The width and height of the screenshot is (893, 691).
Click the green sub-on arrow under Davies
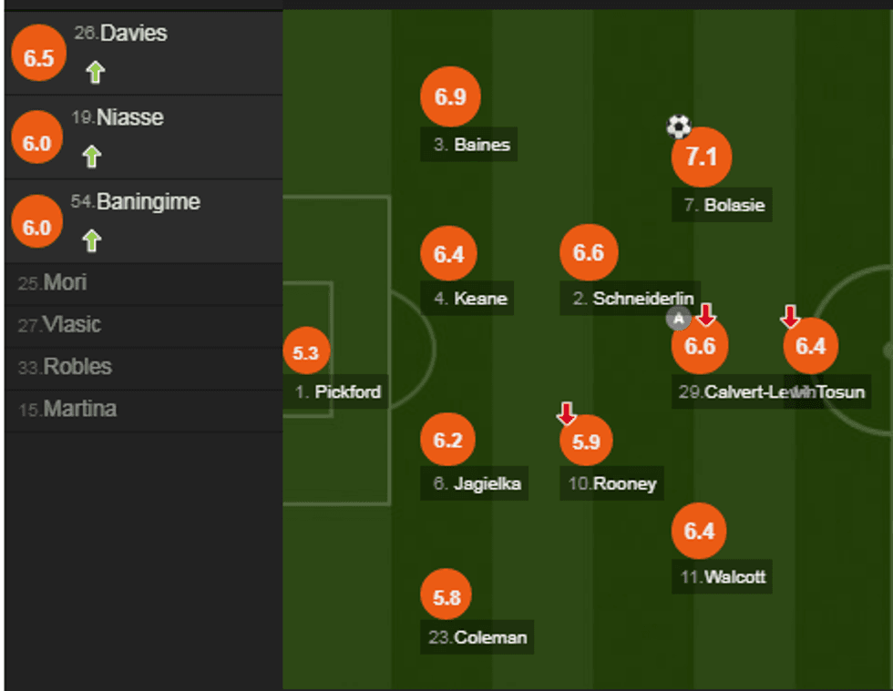pyautogui.click(x=95, y=72)
